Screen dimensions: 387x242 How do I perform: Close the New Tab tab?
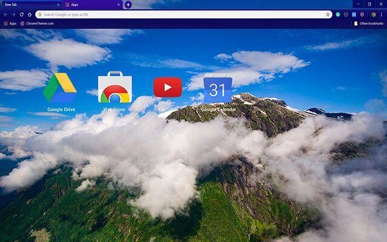click(x=59, y=5)
